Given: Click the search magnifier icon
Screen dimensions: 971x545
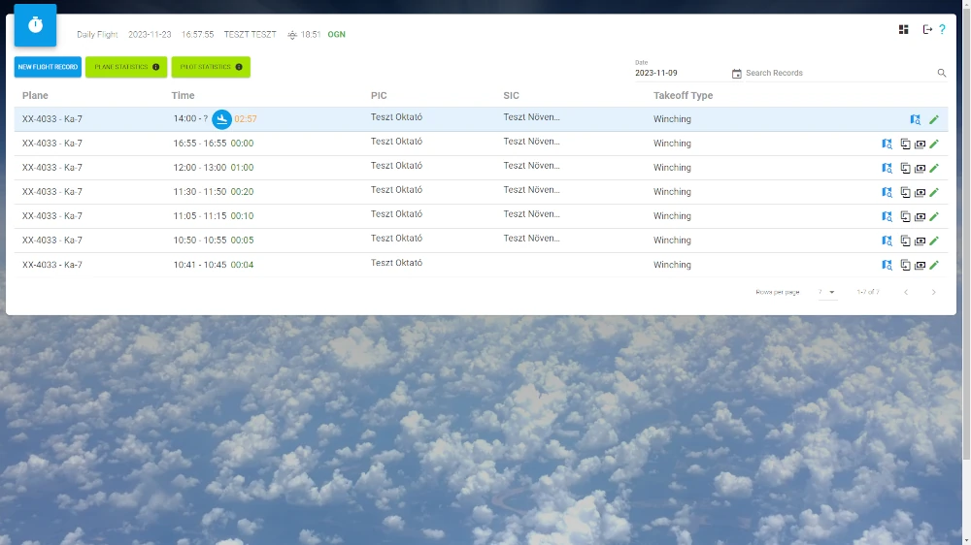Looking at the screenshot, I should pyautogui.click(x=941, y=73).
